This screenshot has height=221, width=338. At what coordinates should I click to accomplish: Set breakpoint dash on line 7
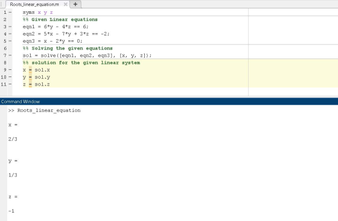point(10,55)
